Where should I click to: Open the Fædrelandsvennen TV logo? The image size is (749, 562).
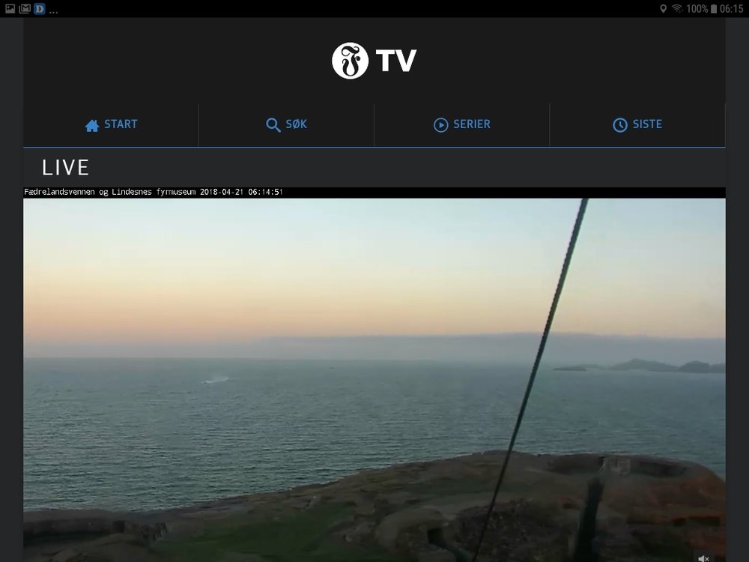[374, 61]
